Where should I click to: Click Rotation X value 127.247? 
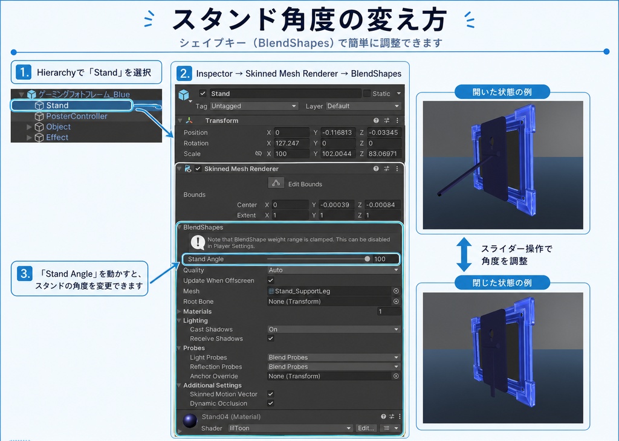pos(291,143)
